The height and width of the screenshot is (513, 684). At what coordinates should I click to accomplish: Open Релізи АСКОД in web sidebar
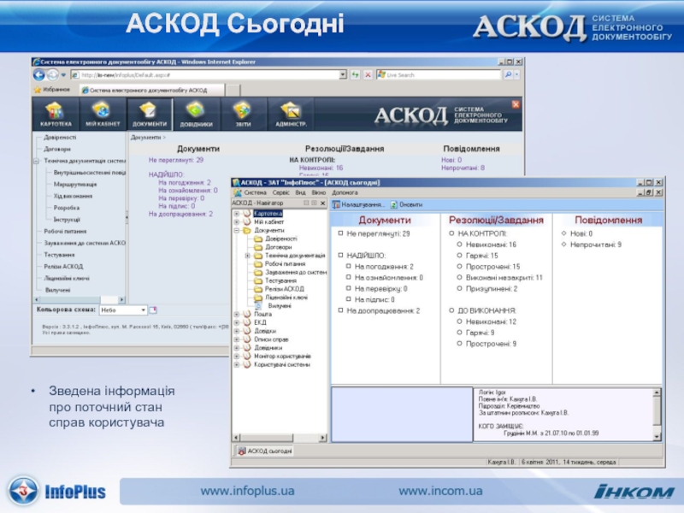63,267
